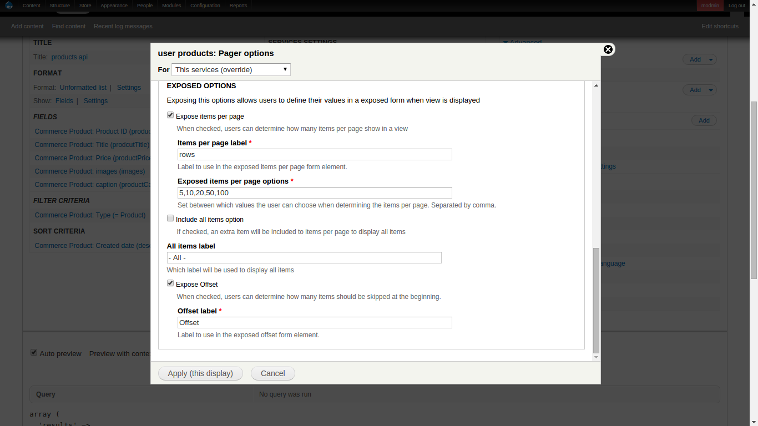This screenshot has height=426, width=758.
Task: Click Apply (this display) button
Action: pos(200,373)
